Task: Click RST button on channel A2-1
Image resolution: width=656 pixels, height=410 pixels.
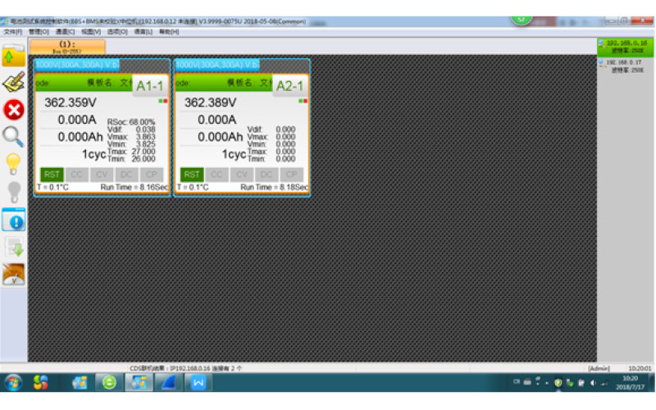Action: 192,175
